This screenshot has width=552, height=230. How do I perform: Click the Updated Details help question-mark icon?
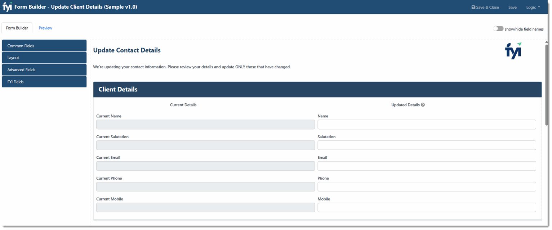coord(423,105)
